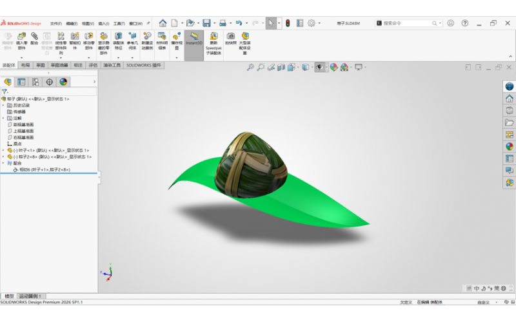The width and height of the screenshot is (516, 322).
Task: Expand the 注解 (Annotations) tree node
Action: 3,118
